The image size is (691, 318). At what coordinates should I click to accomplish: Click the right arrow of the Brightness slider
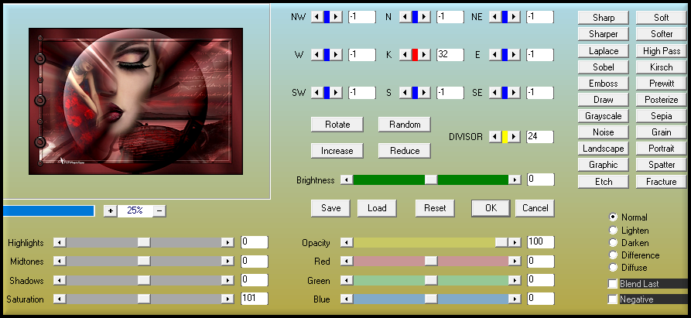click(514, 180)
